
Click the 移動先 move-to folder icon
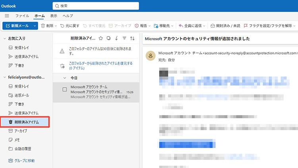point(156,26)
